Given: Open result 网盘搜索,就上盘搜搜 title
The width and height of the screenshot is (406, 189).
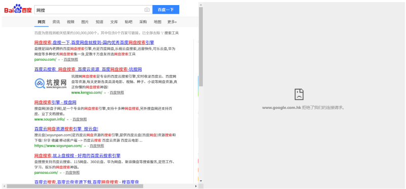Looking at the screenshot, I should coord(78,156).
